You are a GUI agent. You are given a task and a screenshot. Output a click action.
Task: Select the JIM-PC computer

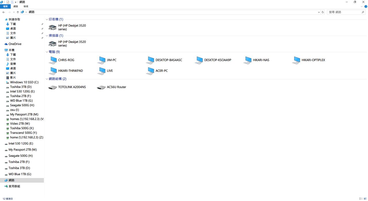click(x=107, y=60)
